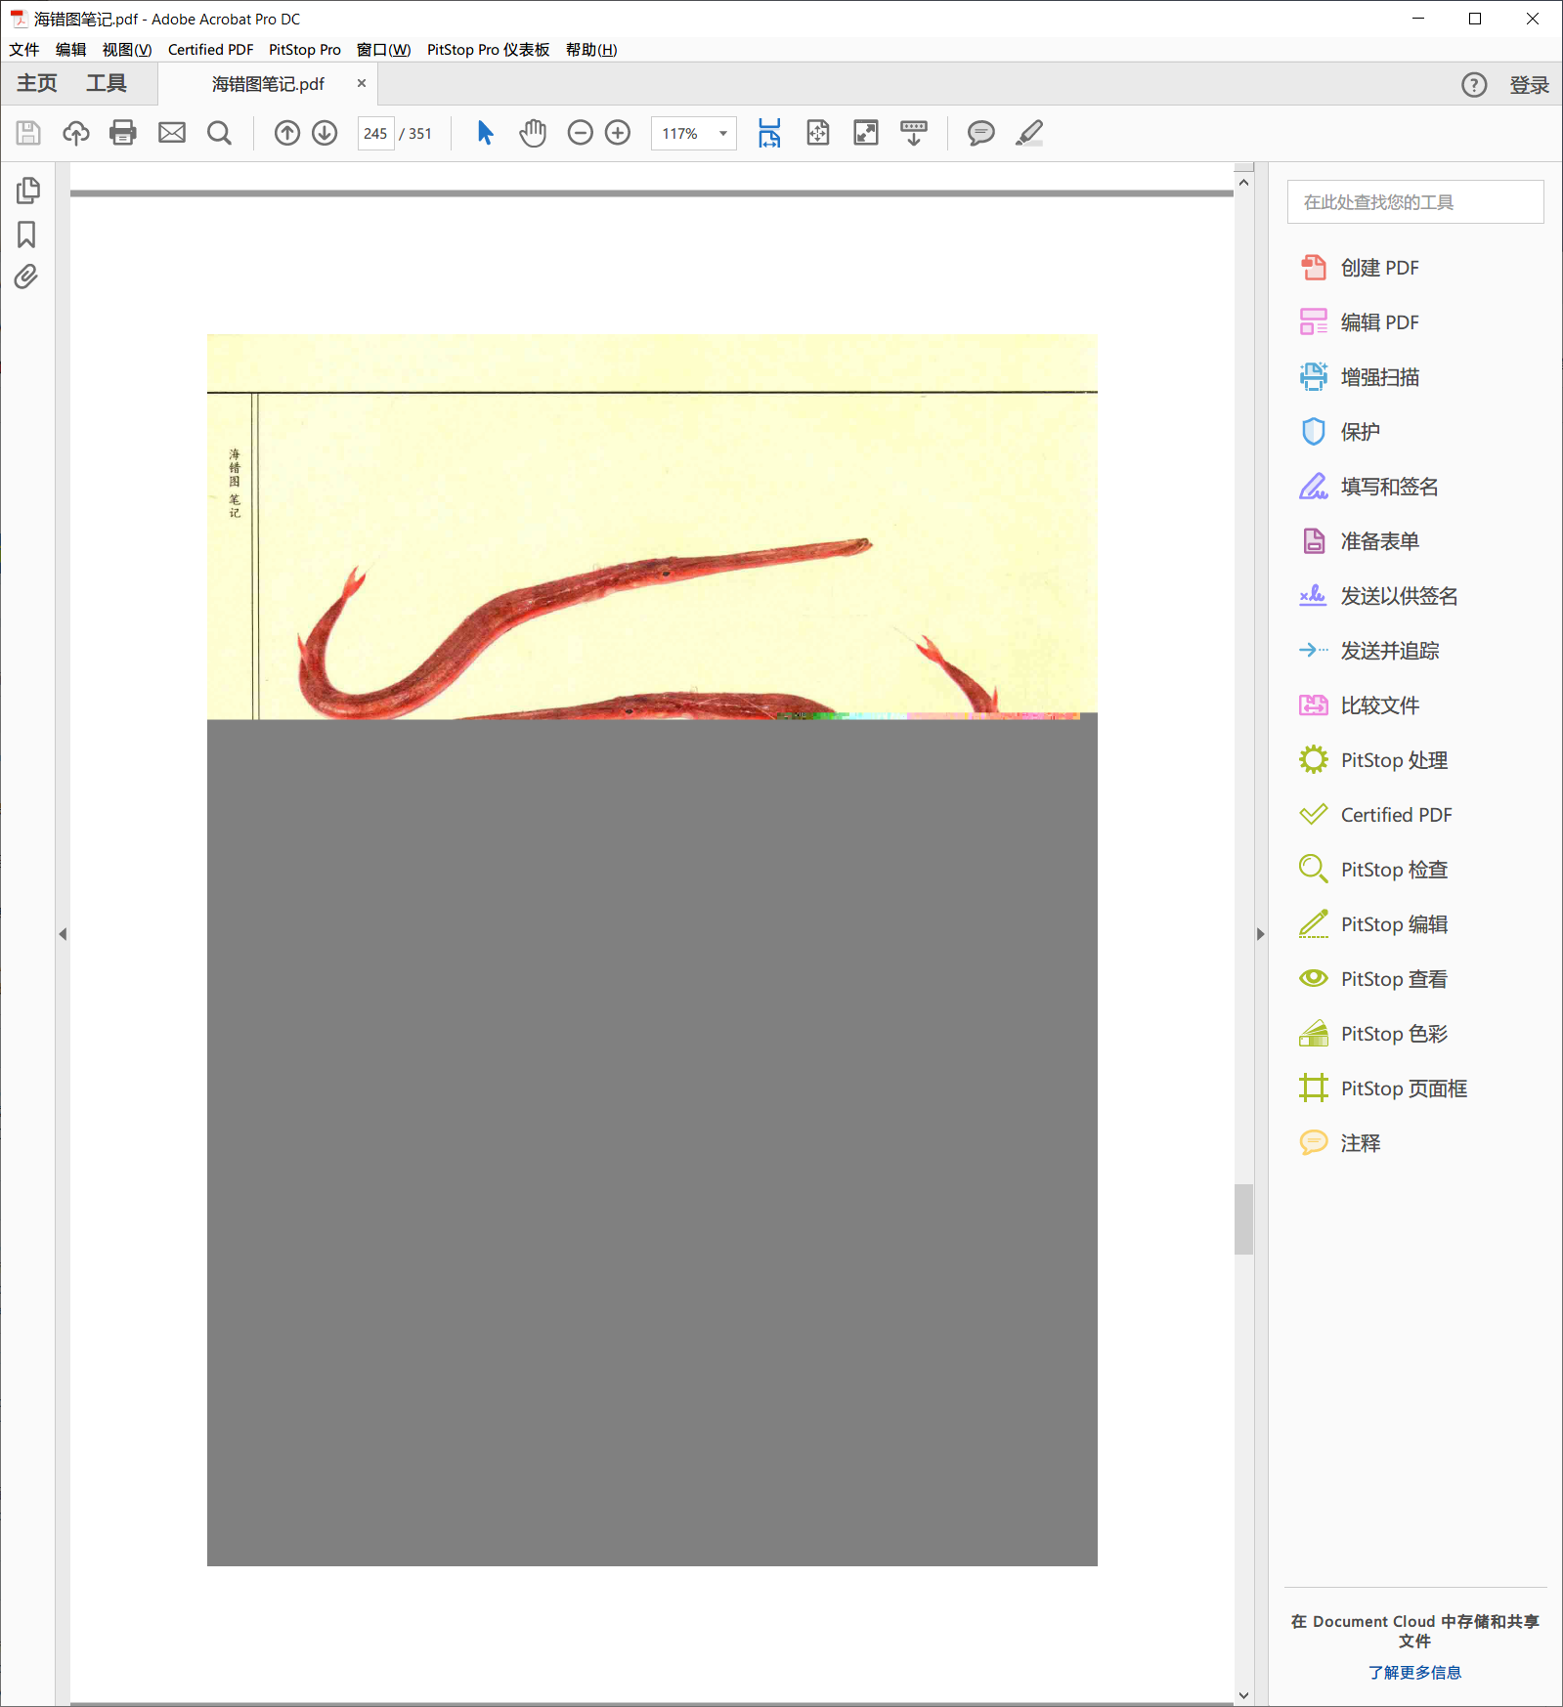This screenshot has width=1563, height=1707.
Task: Click fit width scrolling icon
Action: (770, 133)
